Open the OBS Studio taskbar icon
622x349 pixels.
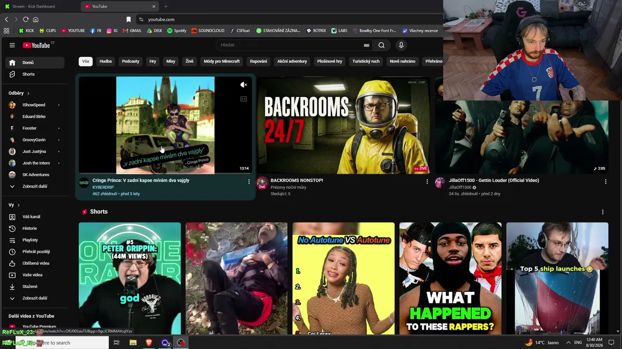coord(181,343)
